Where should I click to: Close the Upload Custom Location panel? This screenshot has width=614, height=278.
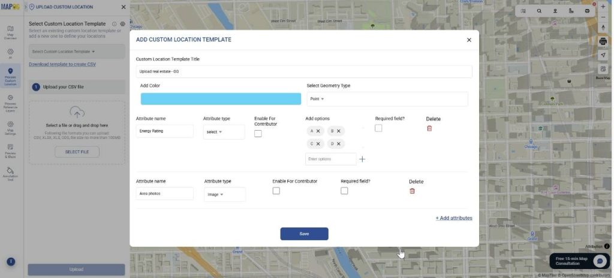click(x=124, y=7)
